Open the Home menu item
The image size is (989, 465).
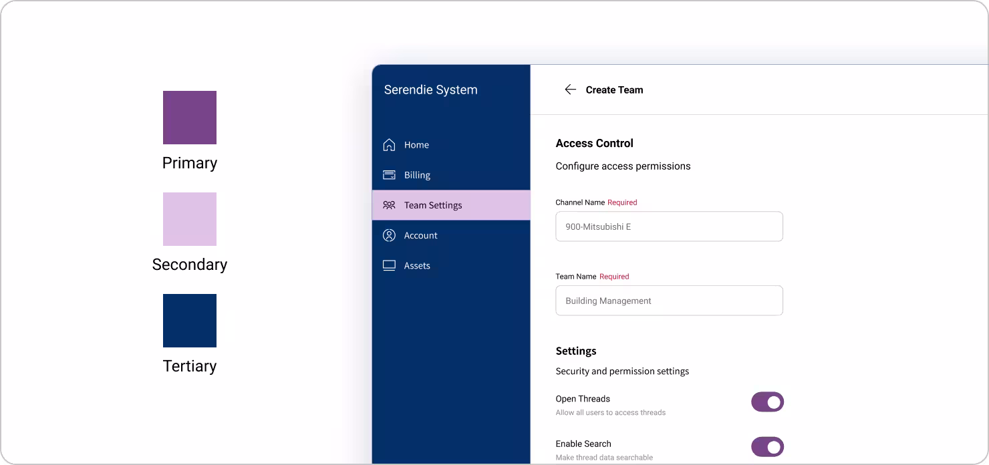416,145
